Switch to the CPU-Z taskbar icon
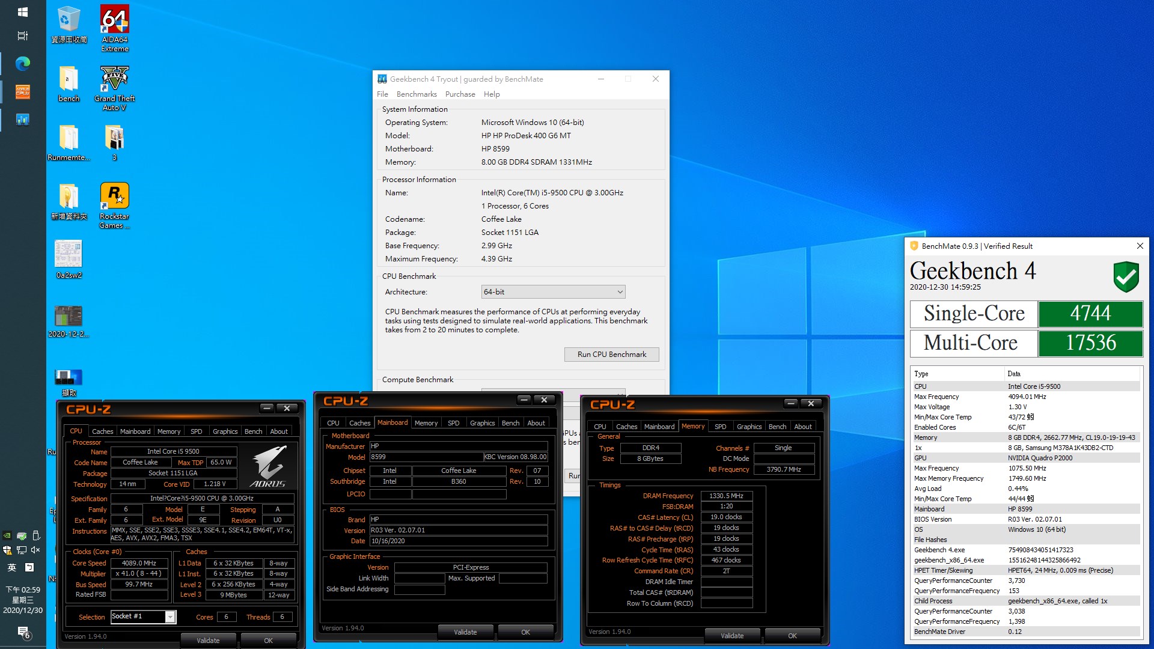 [23, 92]
